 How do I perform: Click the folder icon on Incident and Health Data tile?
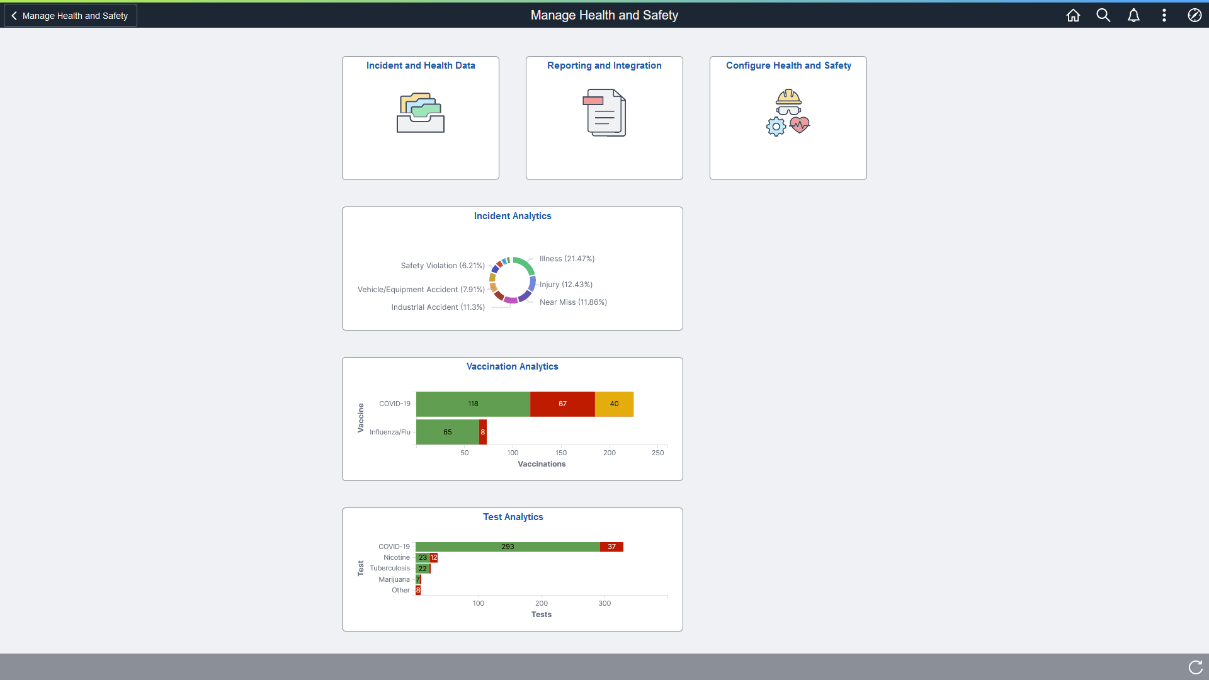pyautogui.click(x=420, y=113)
